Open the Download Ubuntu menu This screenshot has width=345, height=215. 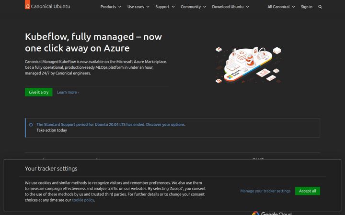tap(230, 7)
